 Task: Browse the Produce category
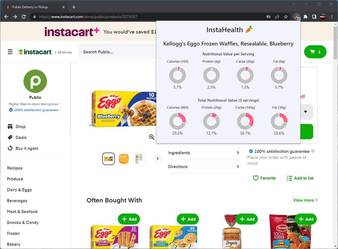15,179
